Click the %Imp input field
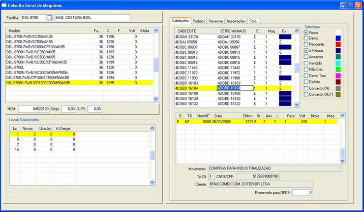The width and height of the screenshot is (364, 212). click(69, 109)
